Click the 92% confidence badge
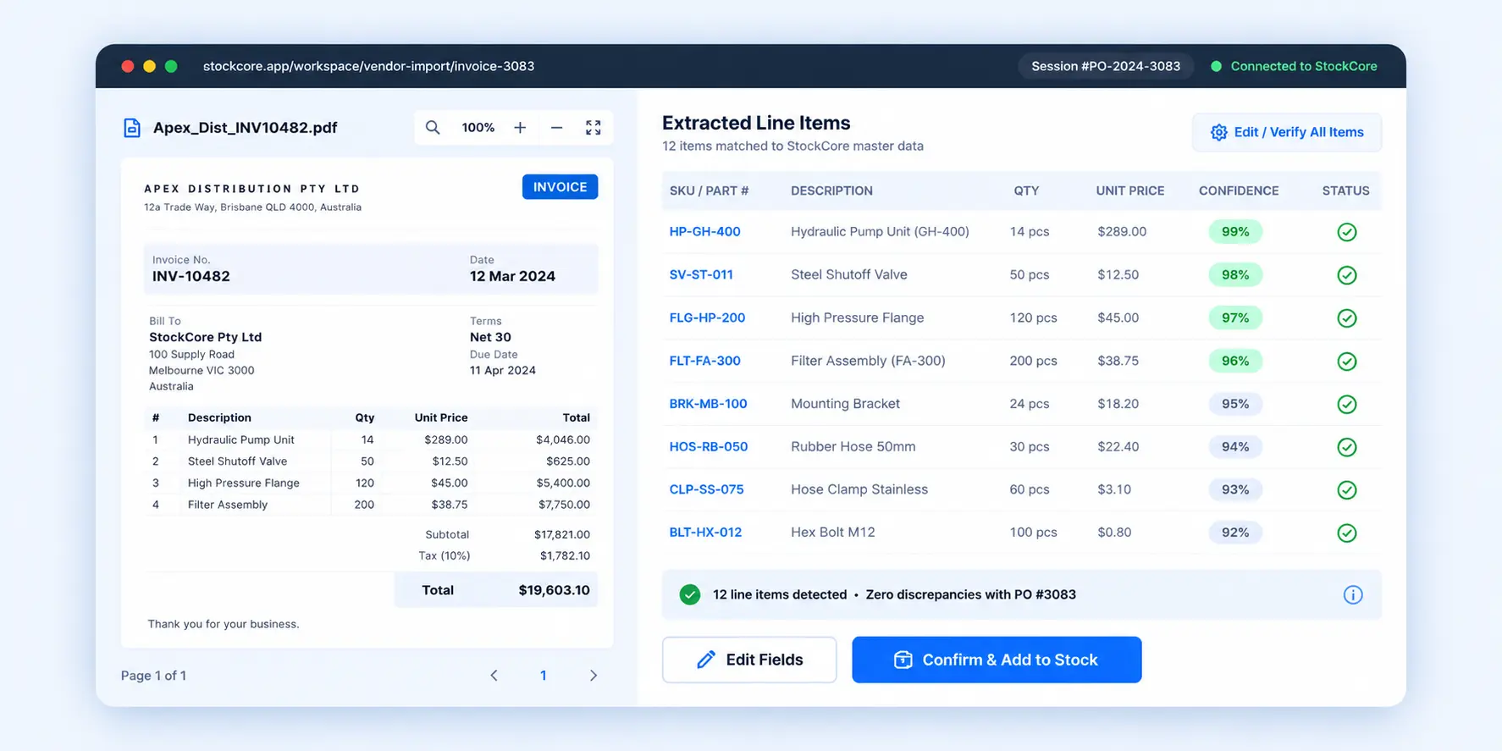Image resolution: width=1502 pixels, height=751 pixels. [x=1235, y=533]
